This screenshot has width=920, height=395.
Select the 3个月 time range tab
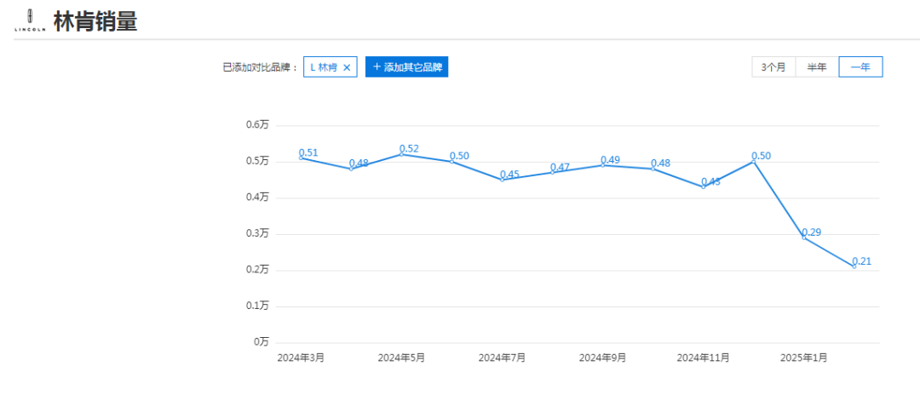773,66
